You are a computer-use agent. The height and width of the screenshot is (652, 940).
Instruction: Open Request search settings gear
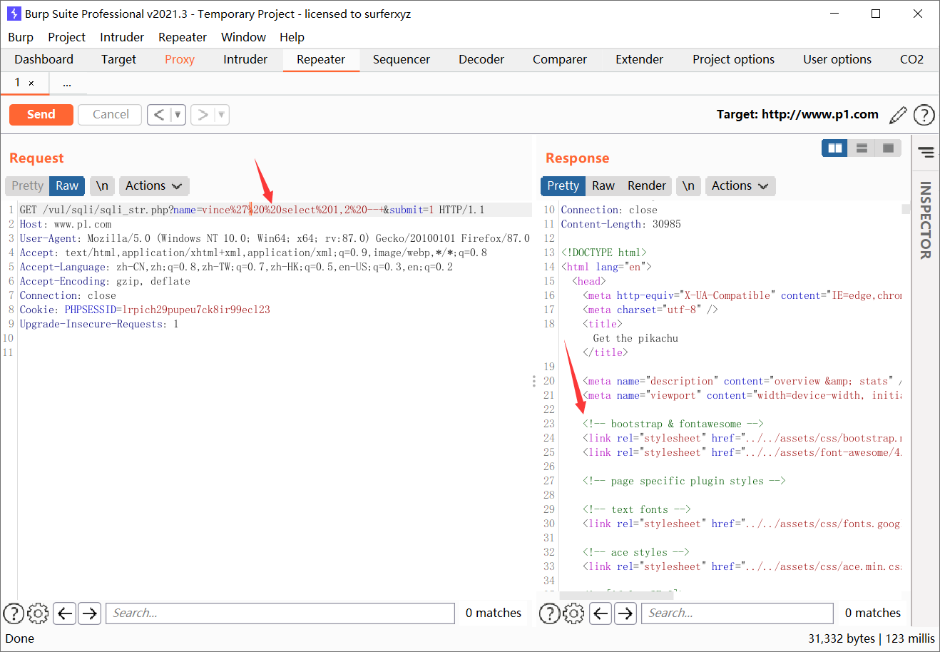(38, 613)
